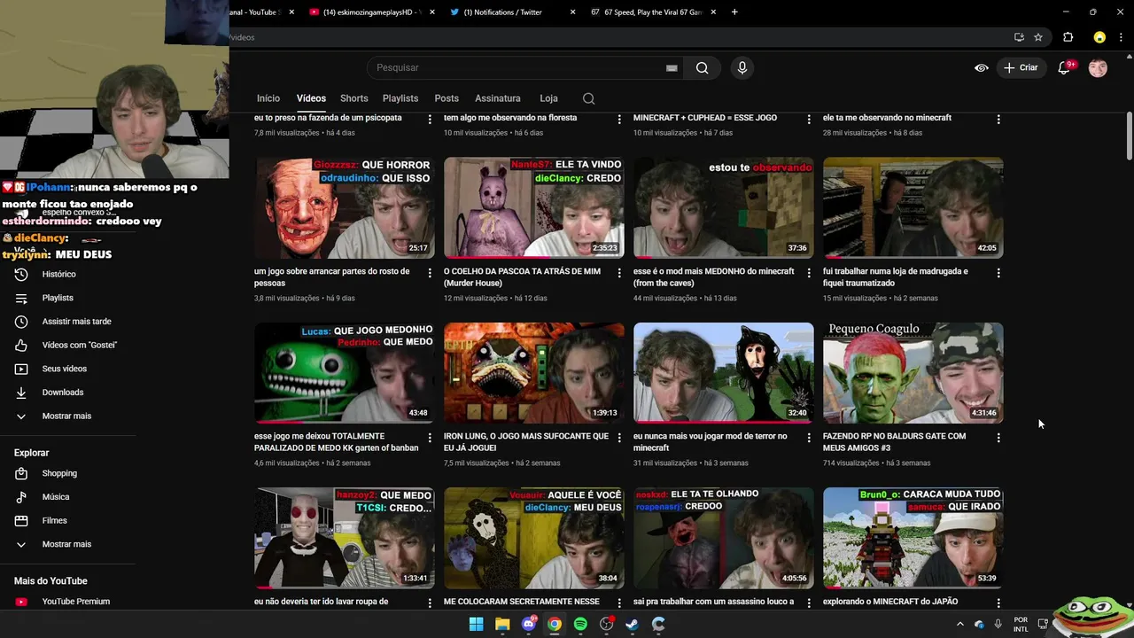Expand Mostrar mais under Filmes
The width and height of the screenshot is (1134, 638).
coord(67,544)
